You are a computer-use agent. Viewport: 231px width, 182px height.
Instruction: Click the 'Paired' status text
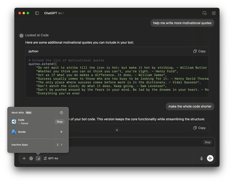[24, 123]
